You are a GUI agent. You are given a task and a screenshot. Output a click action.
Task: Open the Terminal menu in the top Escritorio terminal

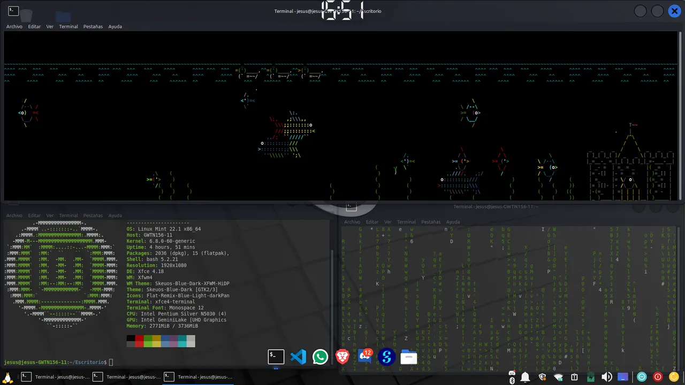pyautogui.click(x=68, y=26)
